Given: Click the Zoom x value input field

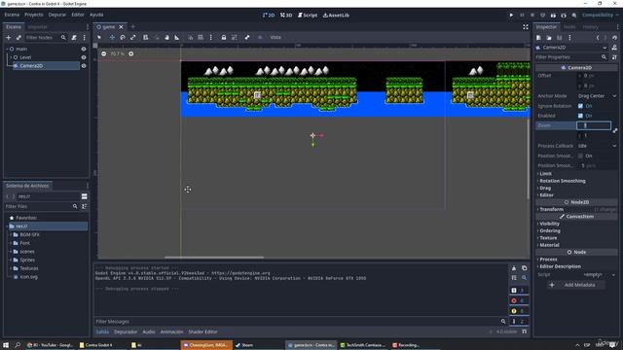Looking at the screenshot, I should coord(594,125).
